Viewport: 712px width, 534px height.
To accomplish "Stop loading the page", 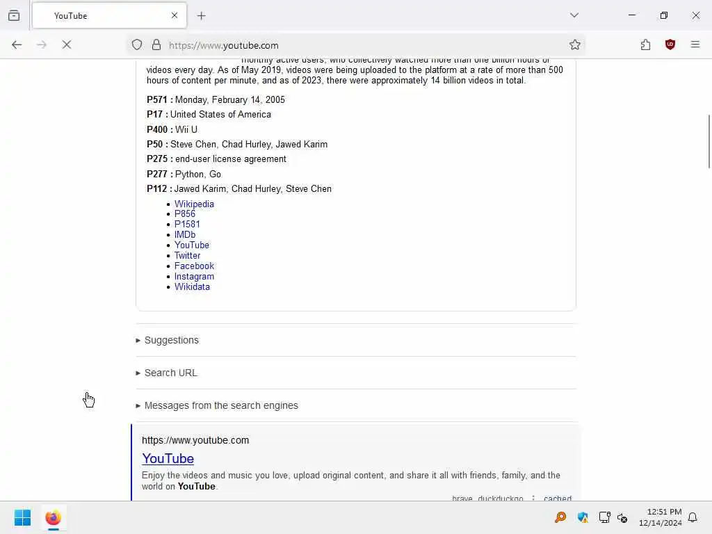I will pos(66,44).
